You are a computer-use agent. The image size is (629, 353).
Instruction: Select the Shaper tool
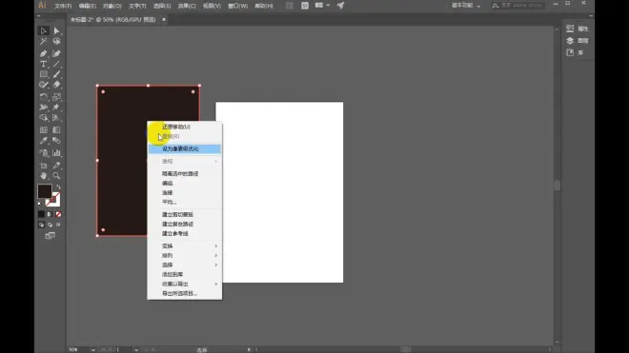[x=44, y=85]
